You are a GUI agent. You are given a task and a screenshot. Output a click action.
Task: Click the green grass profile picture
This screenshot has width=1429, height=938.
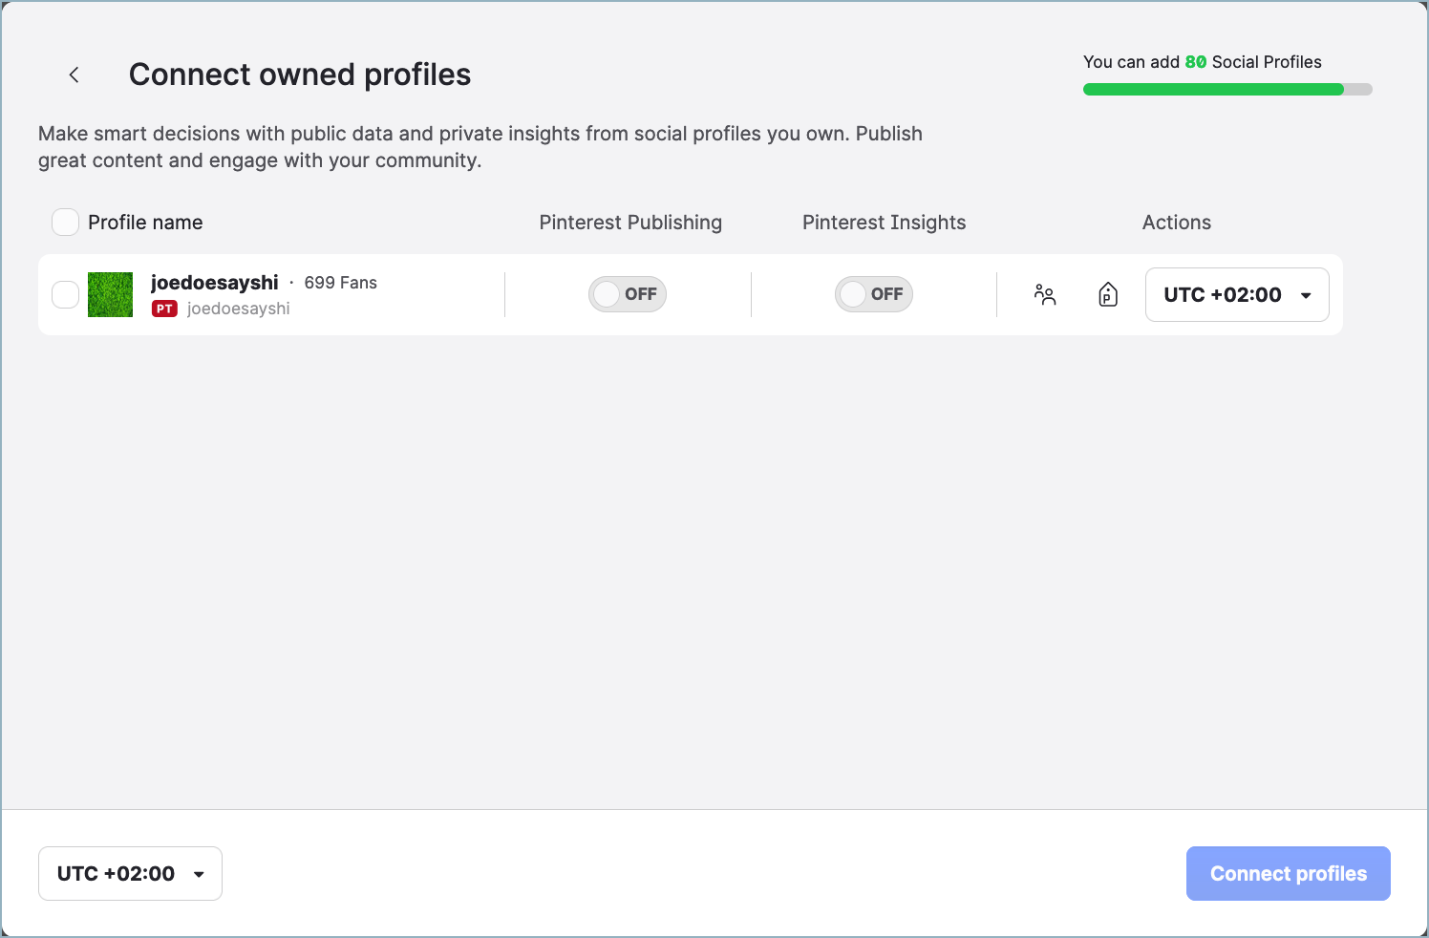[110, 294]
